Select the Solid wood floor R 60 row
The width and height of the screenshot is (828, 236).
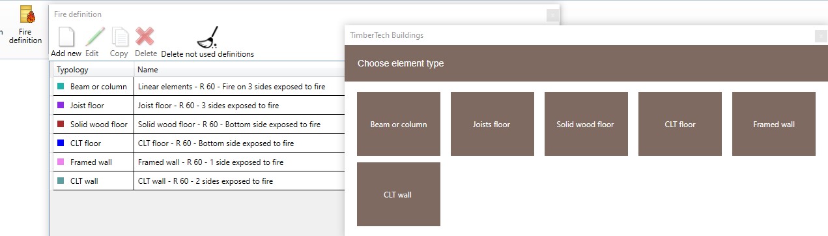coord(199,124)
